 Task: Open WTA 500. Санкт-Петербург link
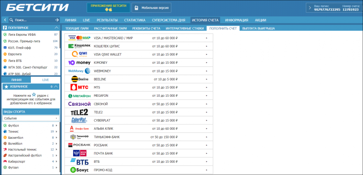tap(28, 67)
